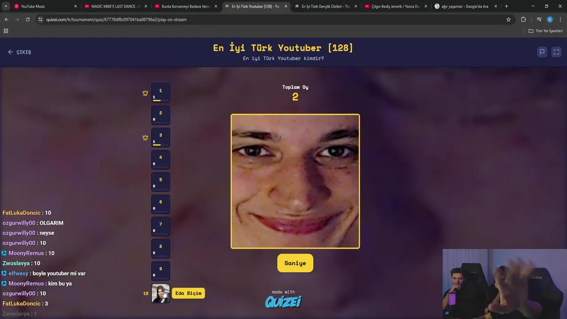567x319 pixels.
Task: Toggle fullscreen mode icon
Action: (x=556, y=52)
